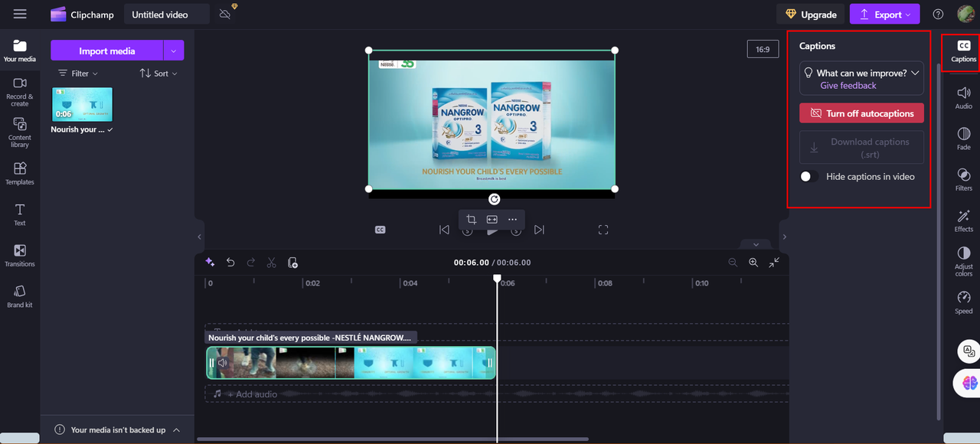Click the scissors split icon

click(271, 263)
